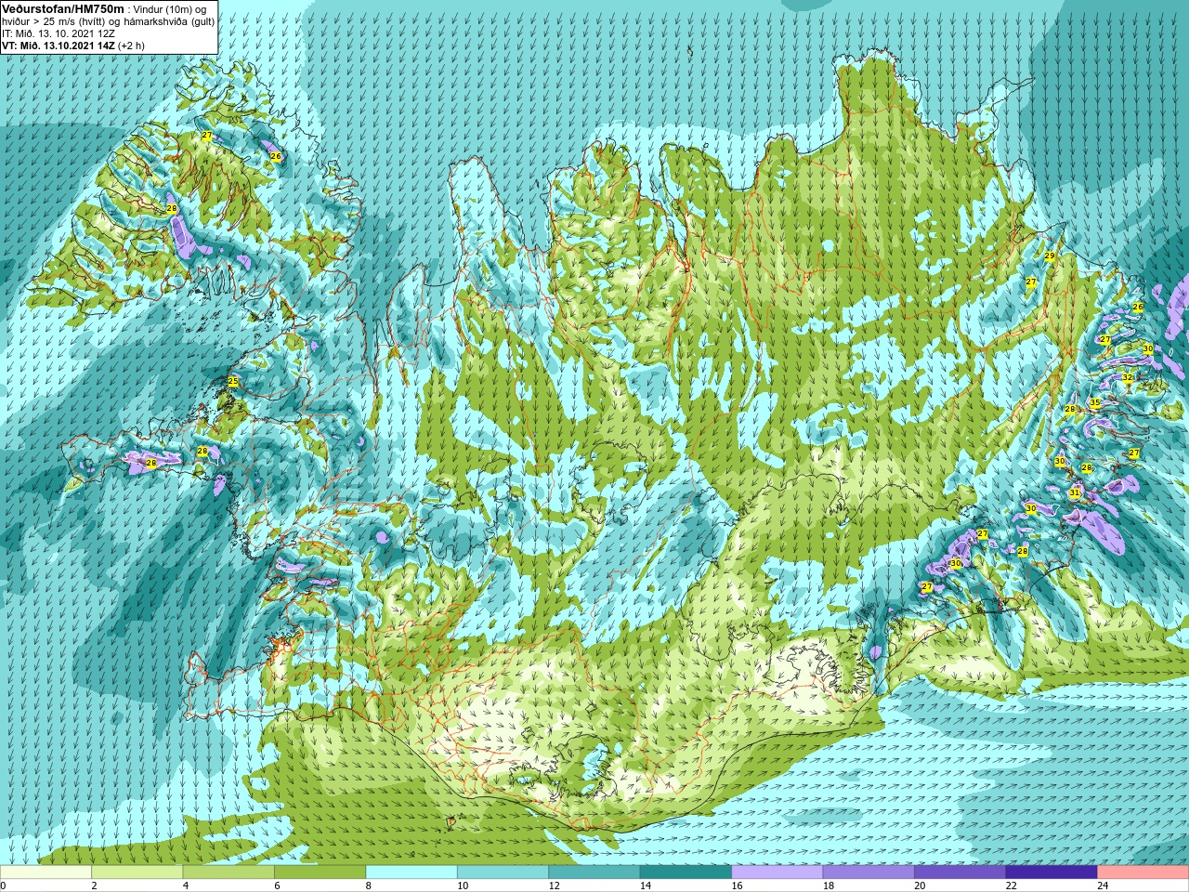Click the yellow gust marker labeled 35
Image resolution: width=1189 pixels, height=892 pixels.
pos(1095,402)
